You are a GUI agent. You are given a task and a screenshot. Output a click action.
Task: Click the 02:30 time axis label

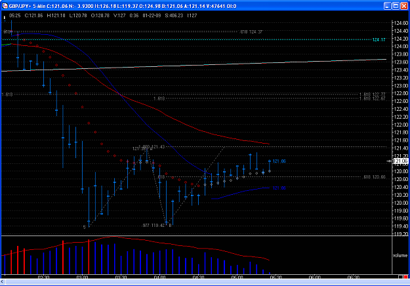[x=43, y=277]
